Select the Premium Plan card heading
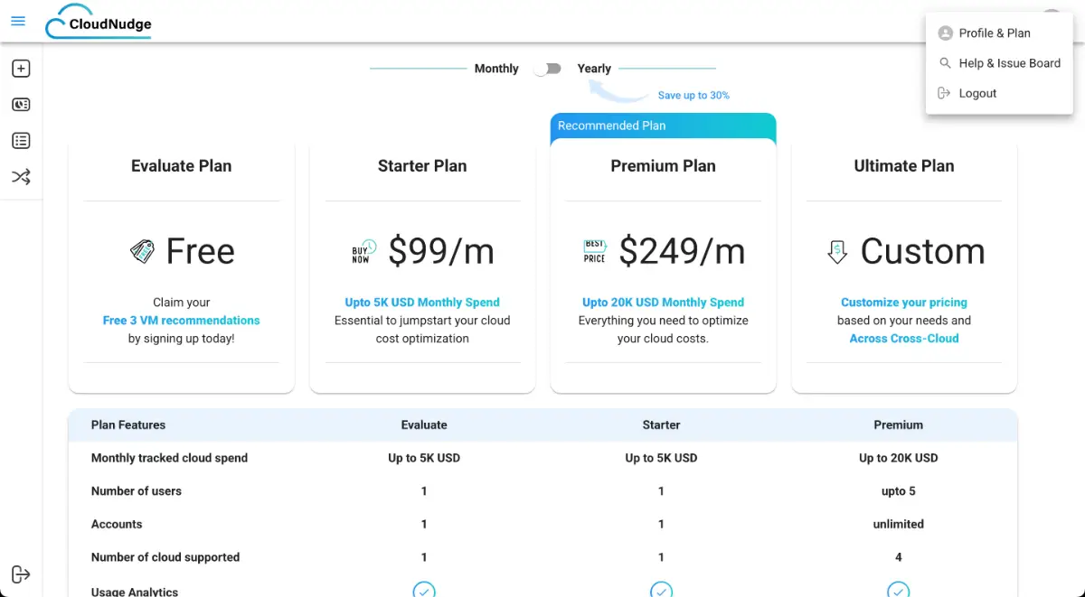Screen dimensions: 1085x597 click(663, 166)
